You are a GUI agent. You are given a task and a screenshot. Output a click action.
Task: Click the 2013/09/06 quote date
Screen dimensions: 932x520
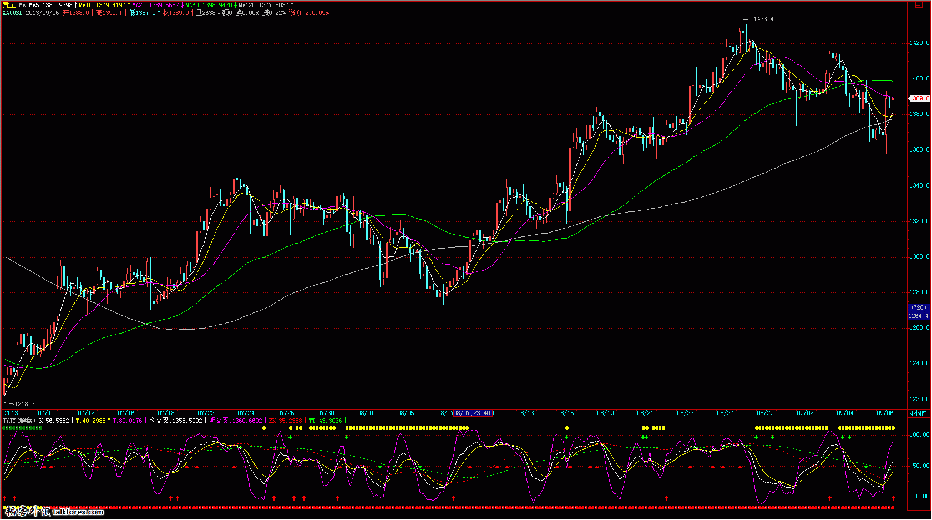42,13
